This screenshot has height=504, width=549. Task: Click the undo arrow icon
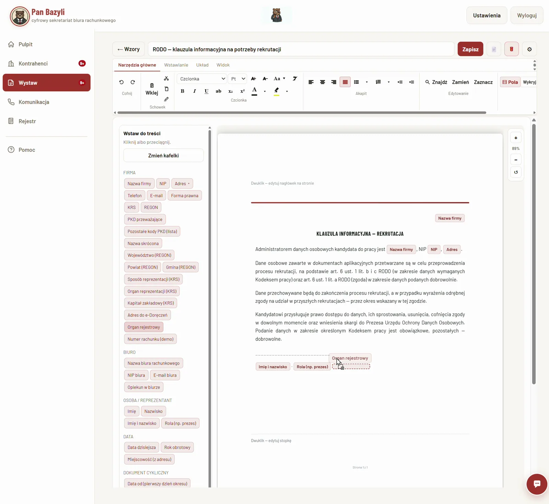click(121, 82)
